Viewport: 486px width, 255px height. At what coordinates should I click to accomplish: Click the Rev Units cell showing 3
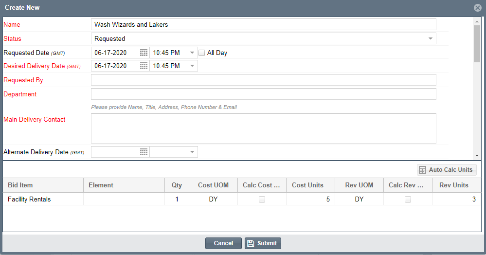coord(457,199)
